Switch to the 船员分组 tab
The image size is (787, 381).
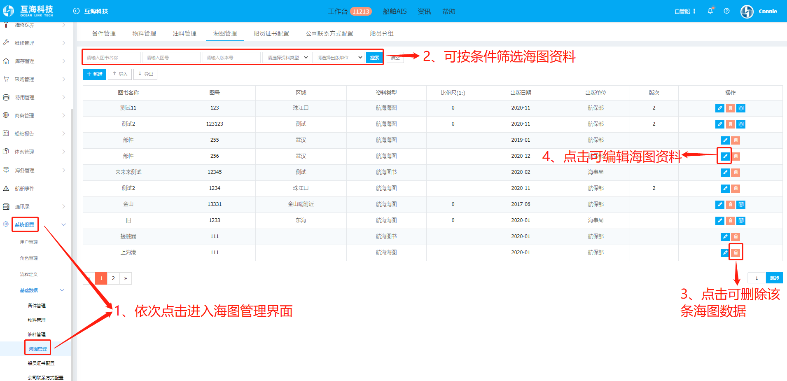coord(382,33)
